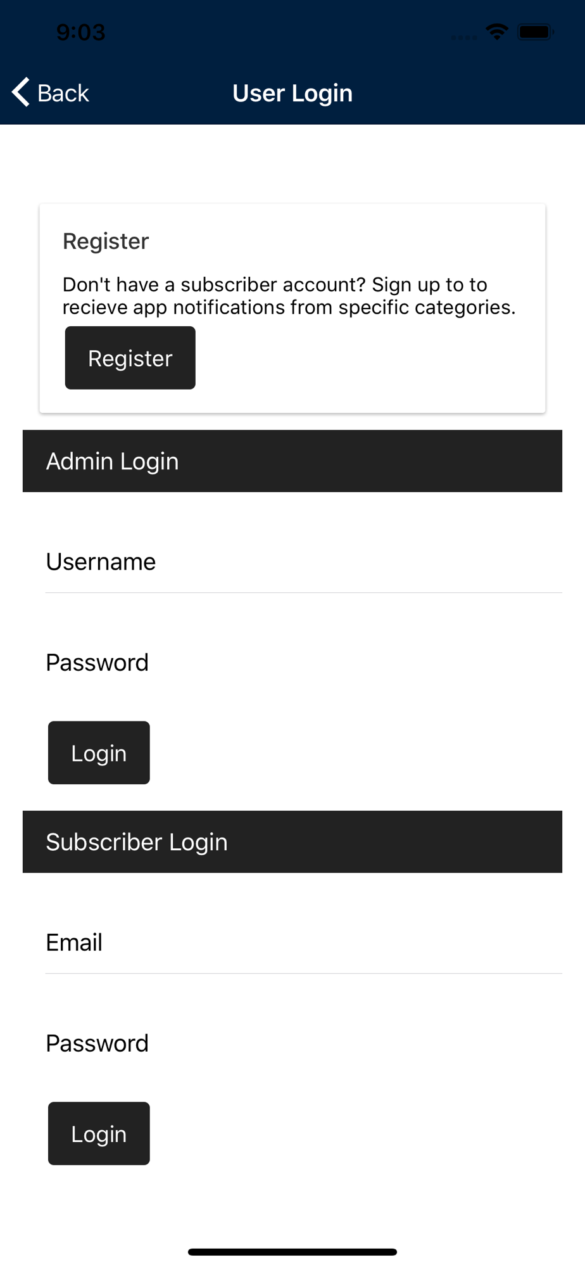Viewport: 585px width, 1267px height.
Task: Tap the line beneath the Username field
Action: (x=304, y=592)
